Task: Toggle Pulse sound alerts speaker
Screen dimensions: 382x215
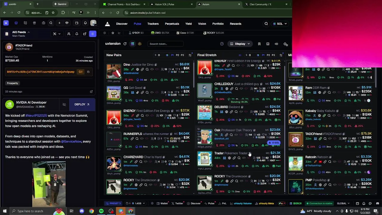Action: click(276, 44)
